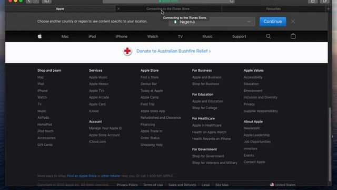Open Job Opportunities link

coord(257,141)
